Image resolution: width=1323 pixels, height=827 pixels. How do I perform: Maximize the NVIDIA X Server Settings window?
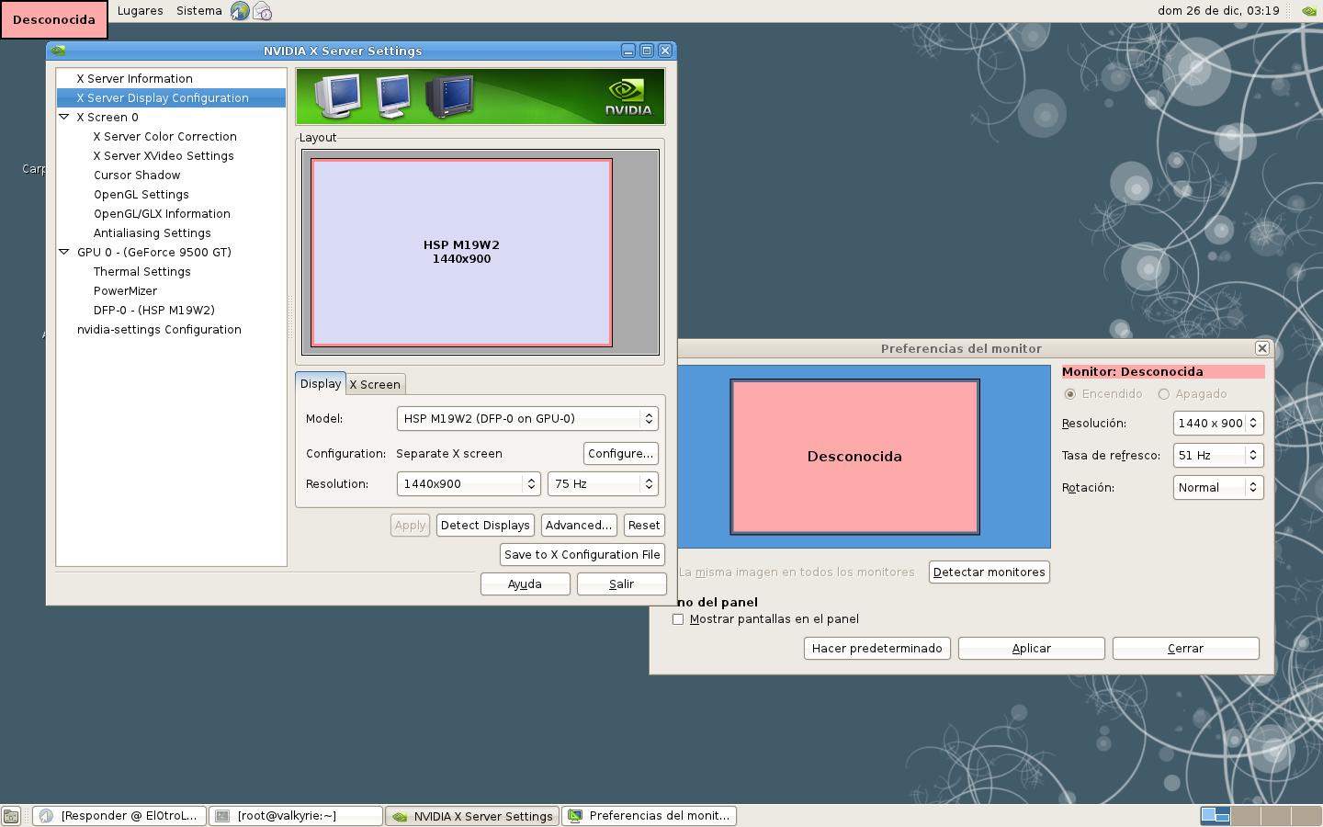(x=646, y=51)
